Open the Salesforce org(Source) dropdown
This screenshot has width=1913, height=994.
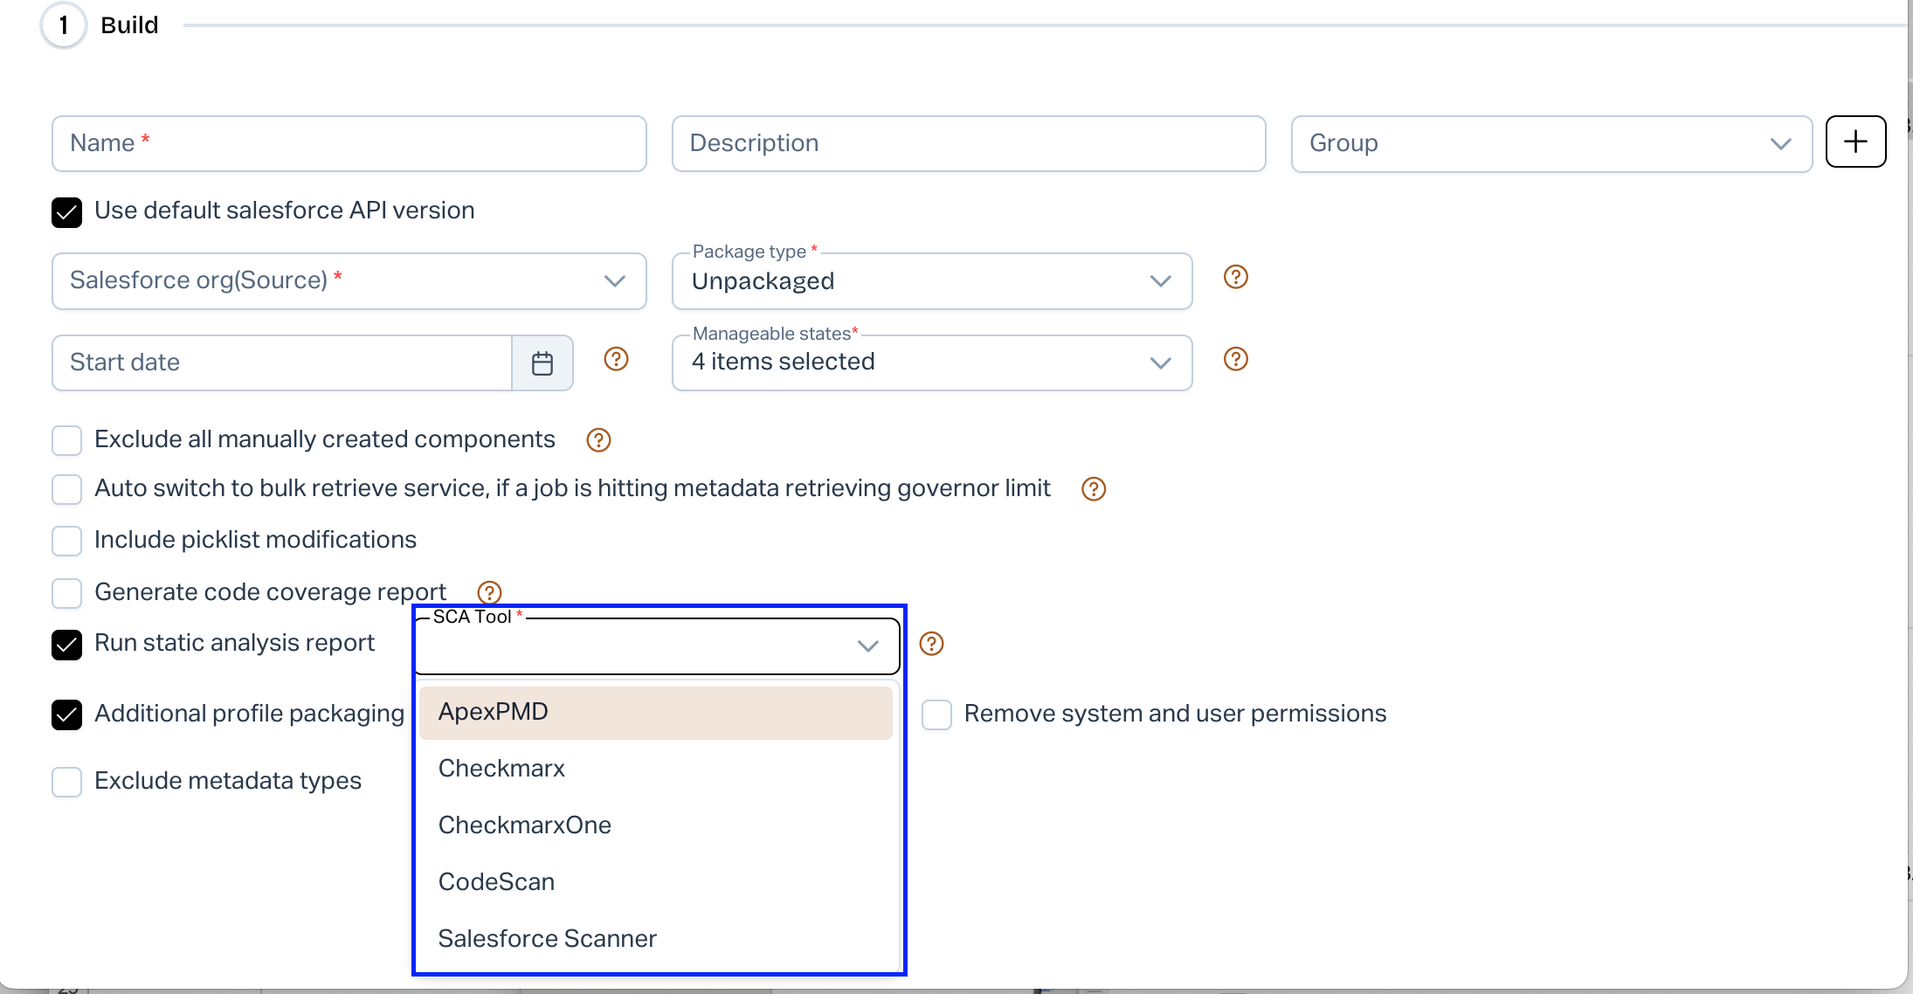click(349, 281)
